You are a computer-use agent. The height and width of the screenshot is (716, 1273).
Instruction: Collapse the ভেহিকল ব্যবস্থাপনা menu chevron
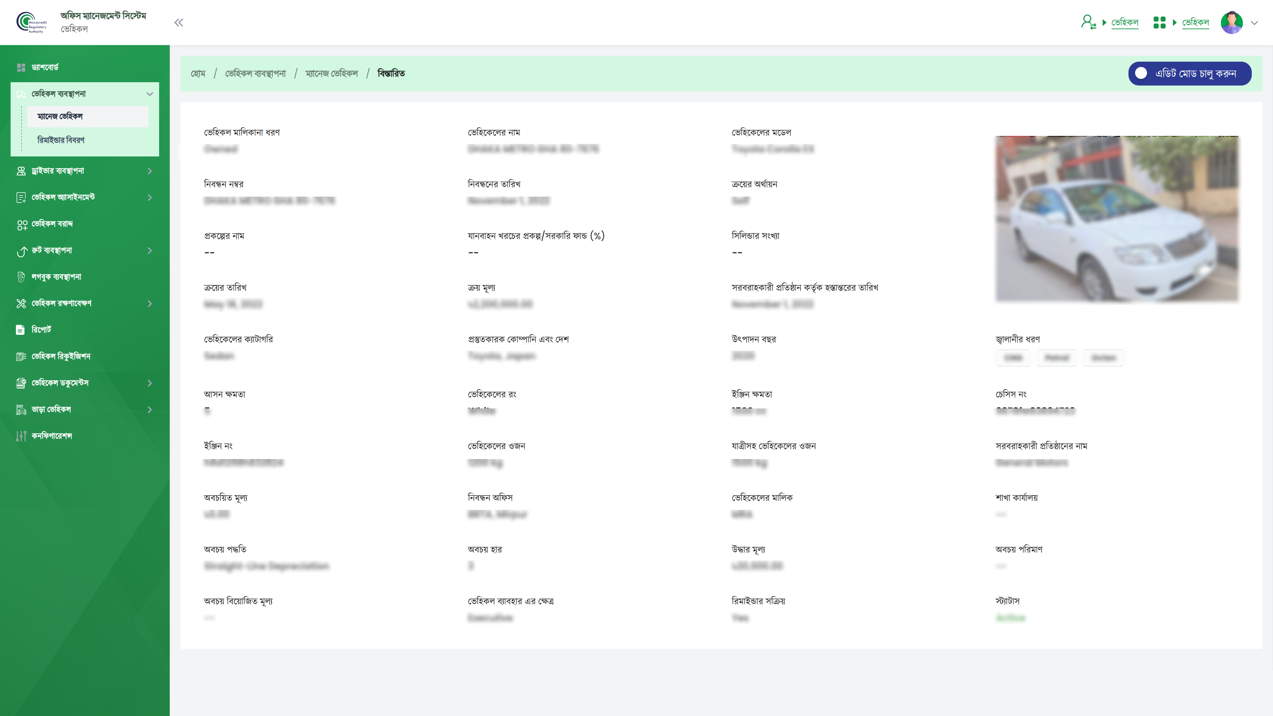tap(150, 94)
